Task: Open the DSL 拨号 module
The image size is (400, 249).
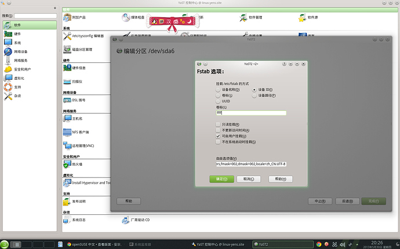Action: (x=74, y=100)
